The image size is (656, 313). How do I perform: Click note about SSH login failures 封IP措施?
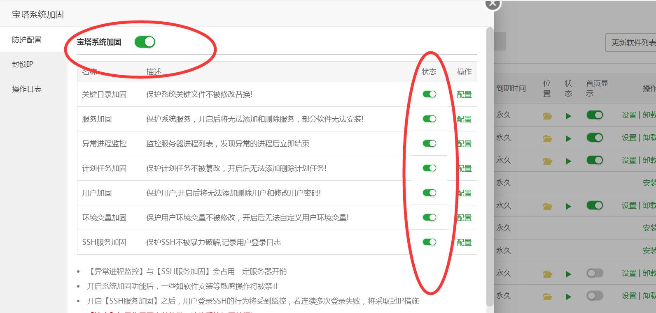pyautogui.click(x=253, y=301)
